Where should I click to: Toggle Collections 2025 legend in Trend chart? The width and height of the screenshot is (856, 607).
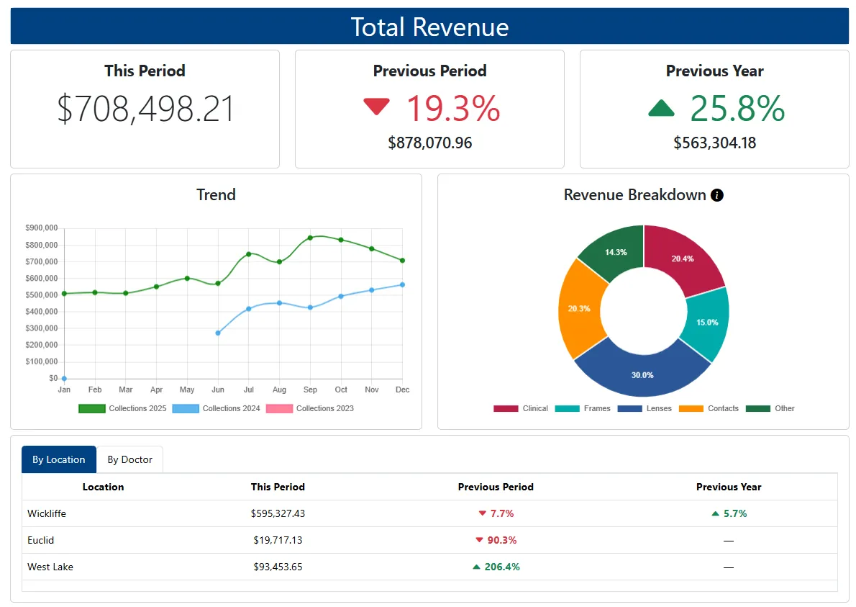pyautogui.click(x=122, y=408)
